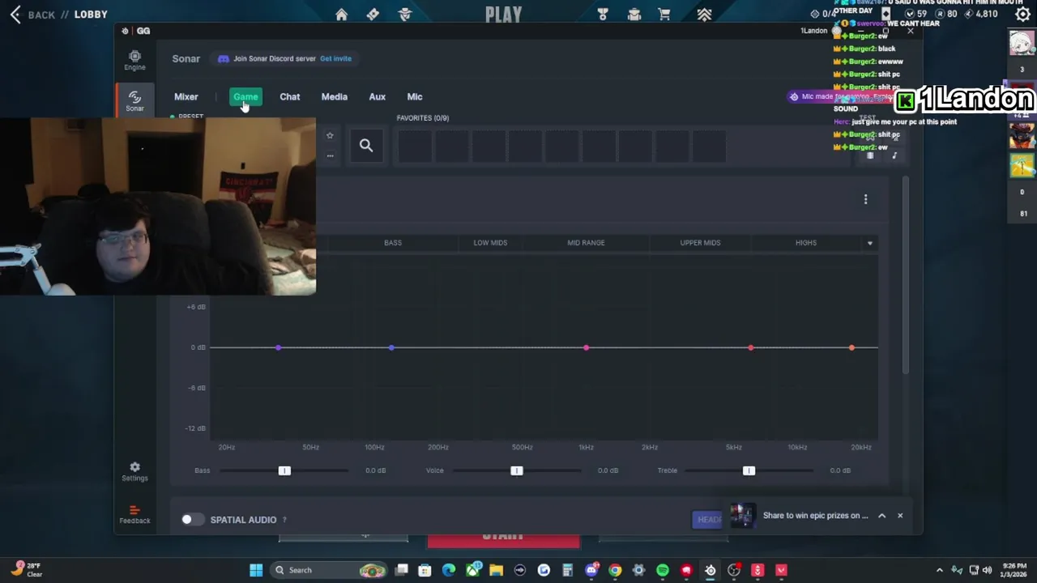Close the Share to win prizes notification

pos(899,516)
